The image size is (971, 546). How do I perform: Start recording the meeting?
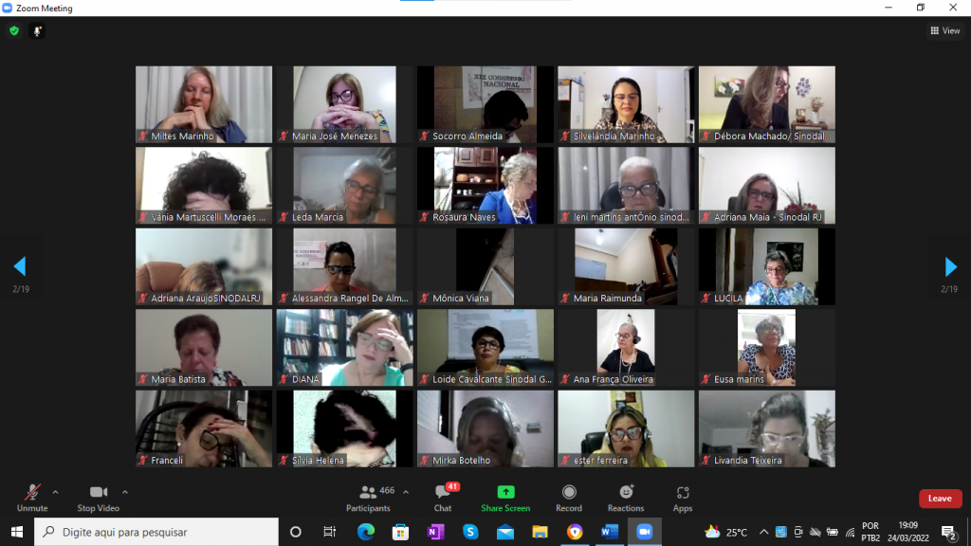coord(569,497)
